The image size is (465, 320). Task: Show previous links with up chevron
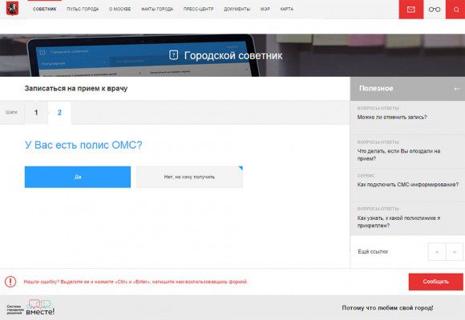437,252
